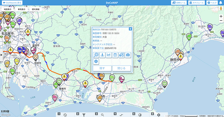
Task: Open the settings gear in bottom toolbar
Action: click(x=159, y=114)
